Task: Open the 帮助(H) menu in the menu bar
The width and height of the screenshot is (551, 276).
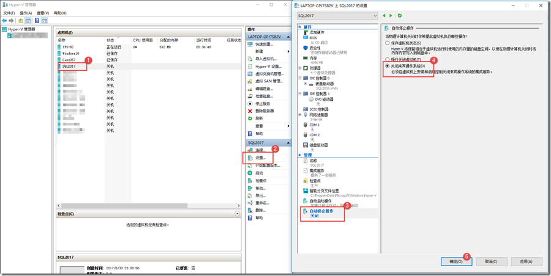Action: (60, 13)
